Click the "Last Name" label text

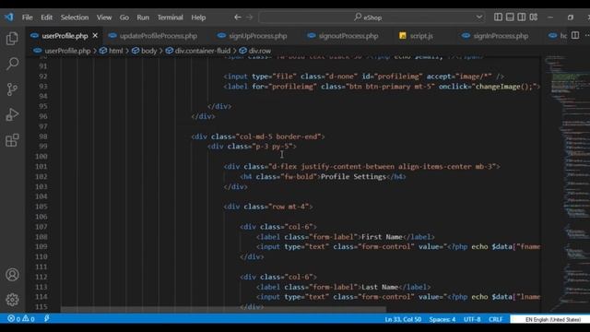point(380,287)
